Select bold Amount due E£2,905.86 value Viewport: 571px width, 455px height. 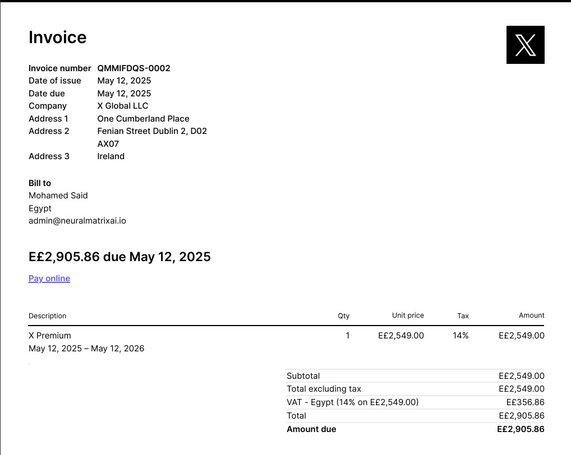point(521,429)
